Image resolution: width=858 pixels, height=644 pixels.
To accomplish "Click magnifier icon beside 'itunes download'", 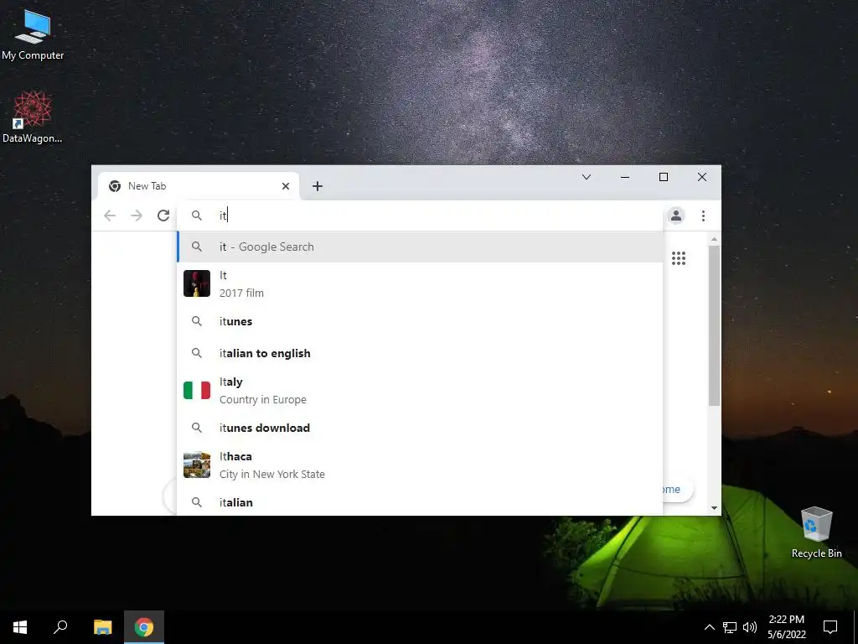I will pos(197,428).
